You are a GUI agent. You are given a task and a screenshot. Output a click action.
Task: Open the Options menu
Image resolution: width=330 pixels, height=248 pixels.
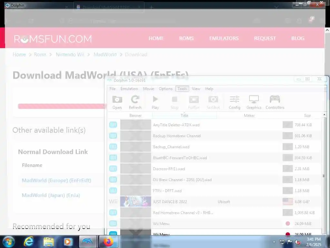point(165,89)
